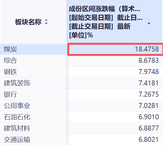Screen dimensions: 163x145
Task: Click the value 8.6783
Action: 149,60
